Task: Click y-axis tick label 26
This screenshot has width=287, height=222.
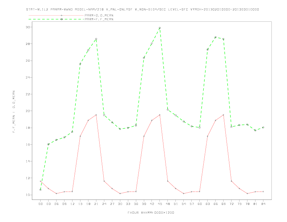Action: [x=28, y=61]
